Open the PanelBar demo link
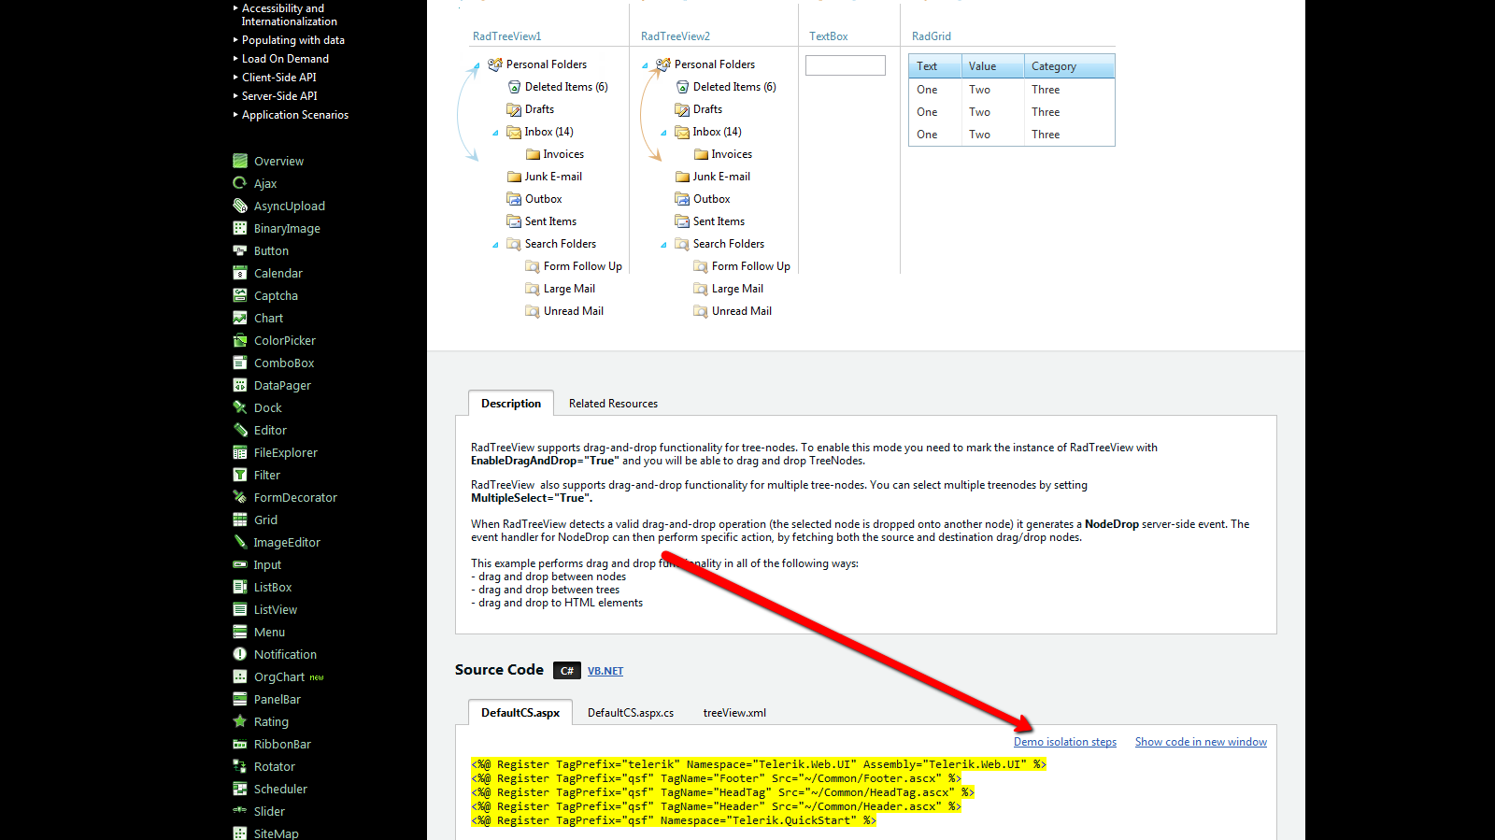The width and height of the screenshot is (1495, 840). [x=278, y=700]
